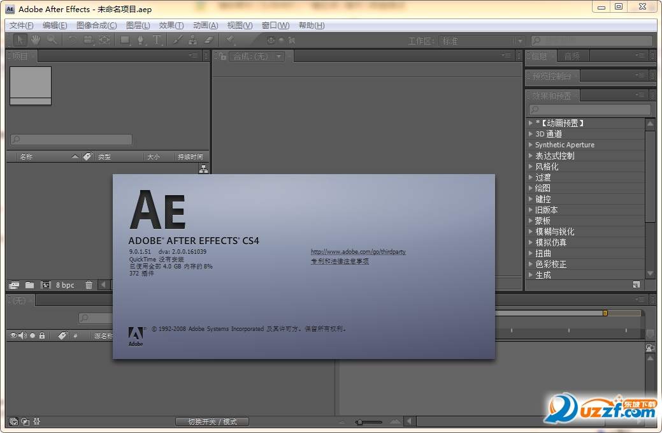
Task: Expand the 模糊与锐化 effects category
Action: pyautogui.click(x=531, y=231)
